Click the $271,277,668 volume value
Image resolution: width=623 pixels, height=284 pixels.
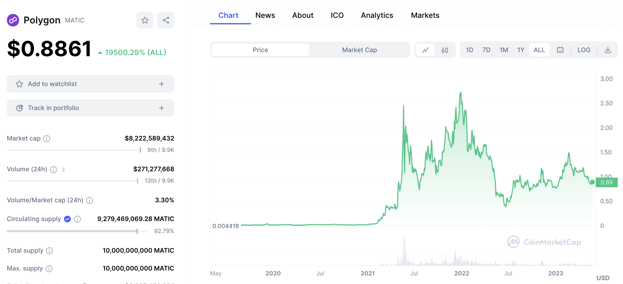click(154, 169)
